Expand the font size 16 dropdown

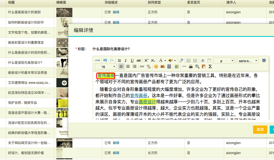coord(106,66)
